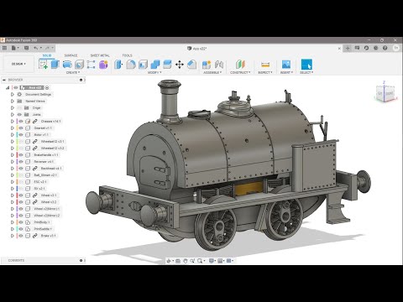Click the Combine tool icon

tap(155, 65)
